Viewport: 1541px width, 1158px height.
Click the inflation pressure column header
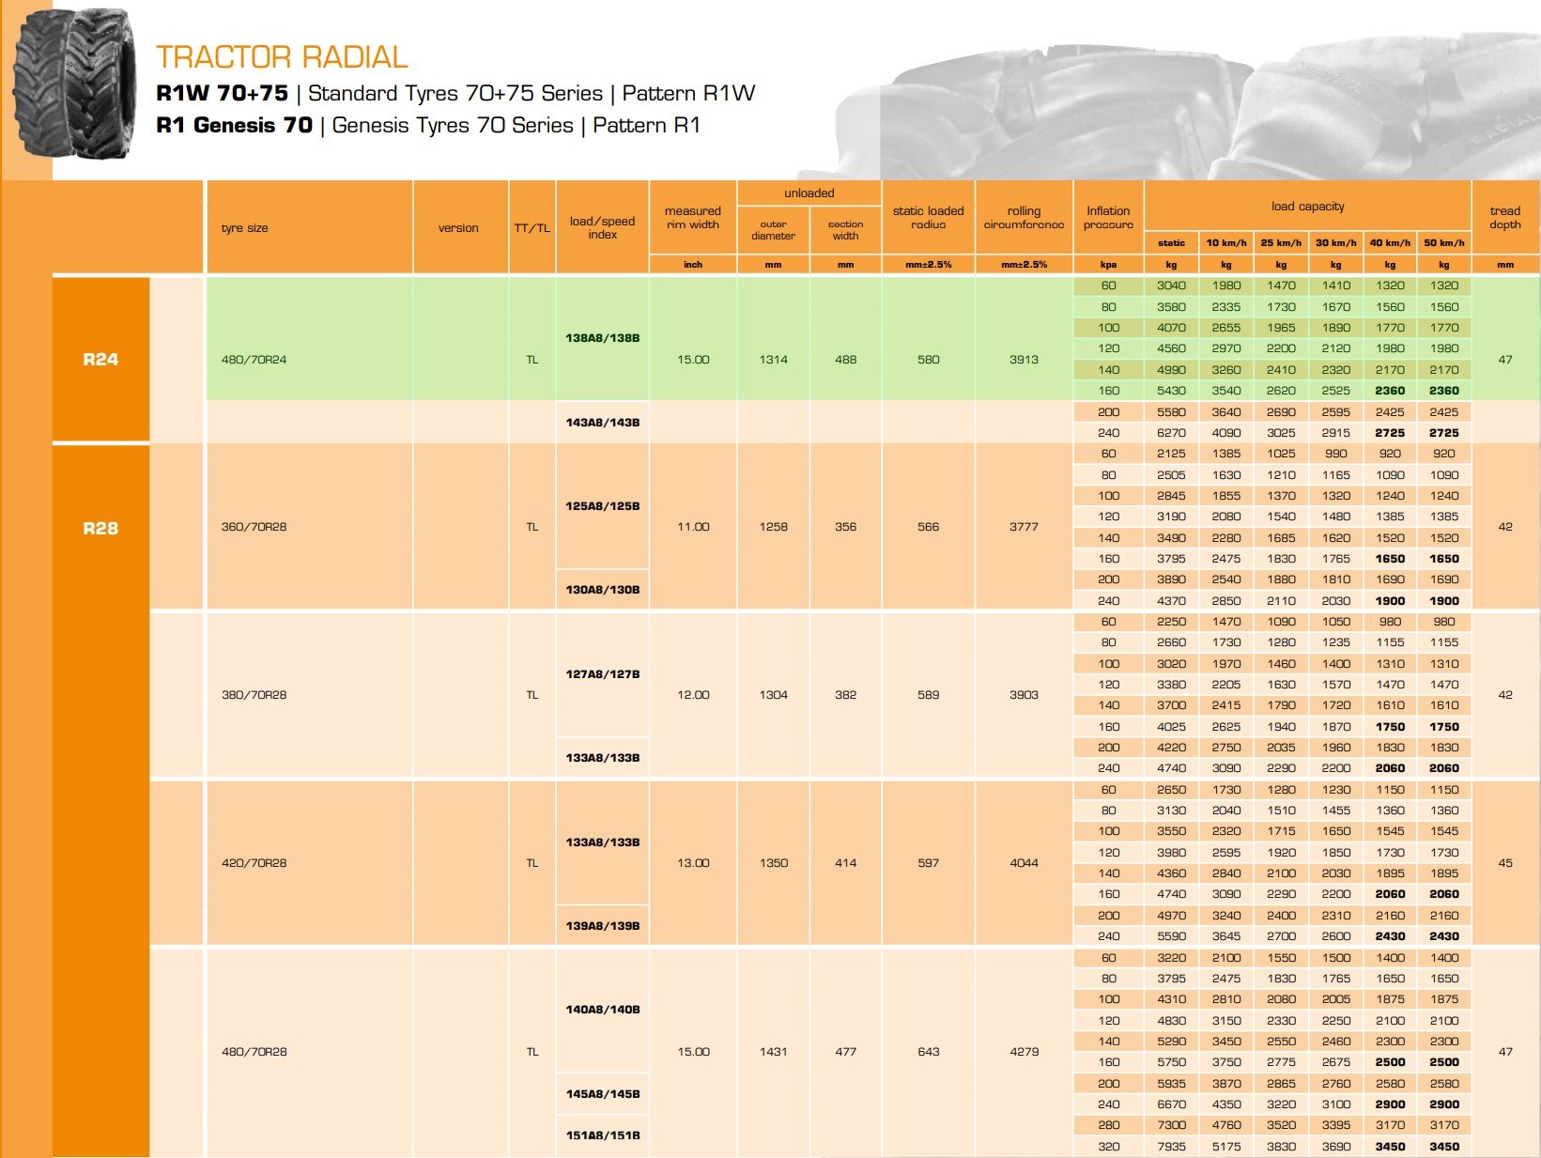(x=1108, y=218)
